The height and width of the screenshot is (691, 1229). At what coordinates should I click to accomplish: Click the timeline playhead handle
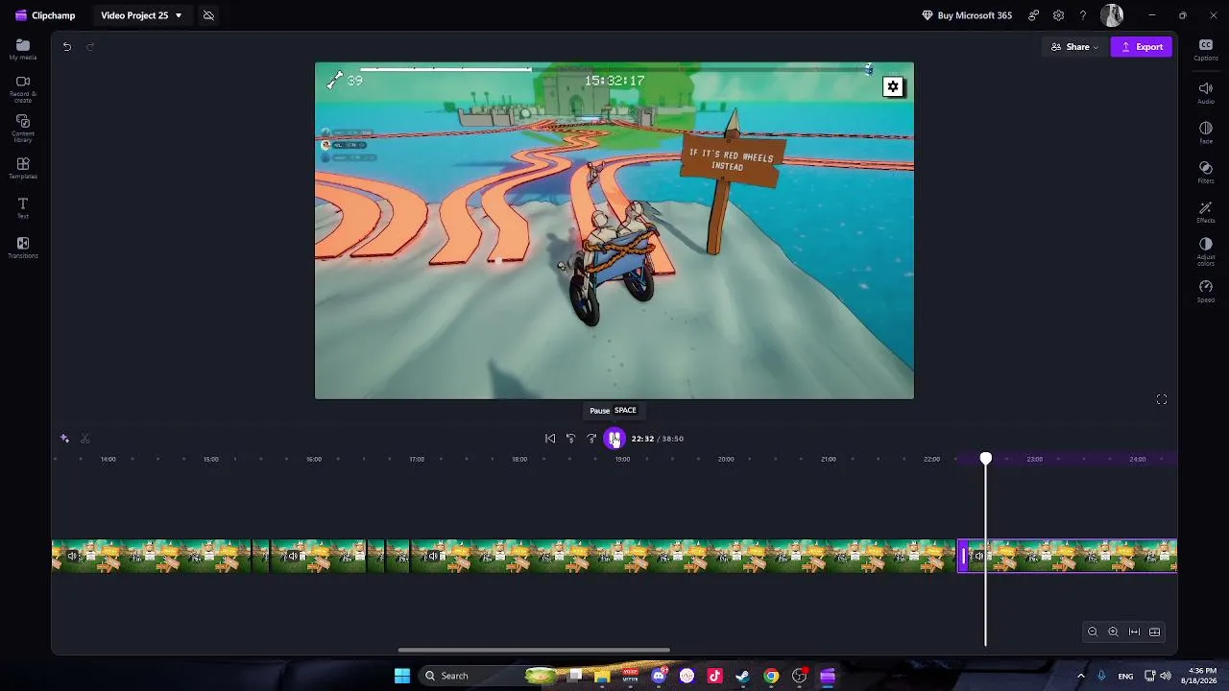tap(986, 459)
